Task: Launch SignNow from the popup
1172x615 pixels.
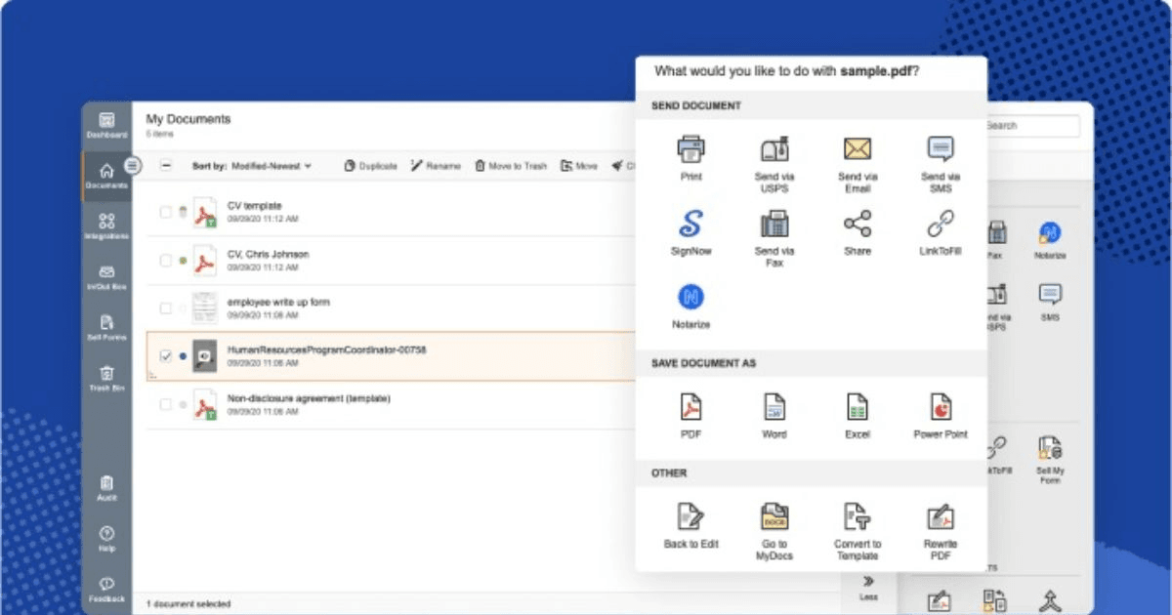Action: coord(691,233)
